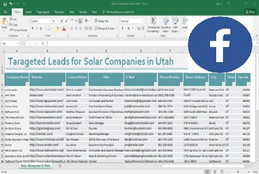Increase font size with larger A
The width and height of the screenshot is (259, 174).
pos(62,21)
